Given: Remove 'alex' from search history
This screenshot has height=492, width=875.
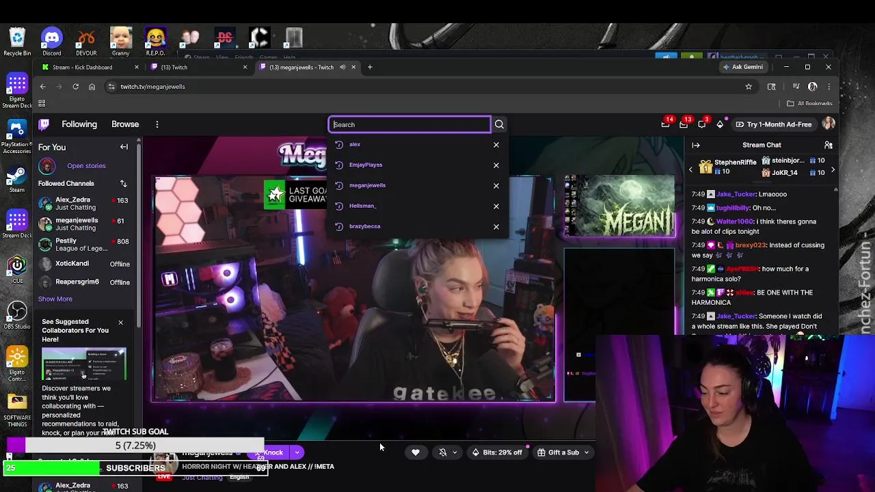Looking at the screenshot, I should point(496,145).
